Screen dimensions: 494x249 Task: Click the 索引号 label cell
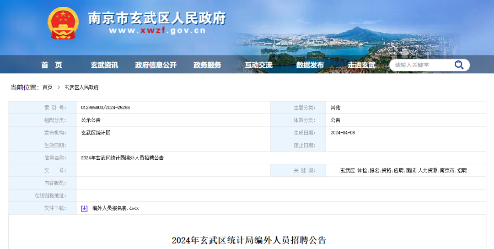[43, 108]
